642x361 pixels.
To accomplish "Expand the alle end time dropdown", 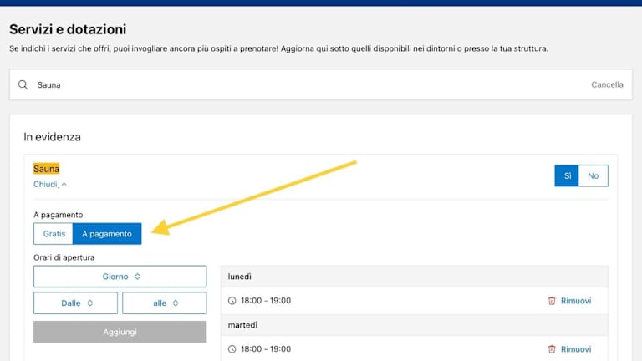I will tap(164, 303).
